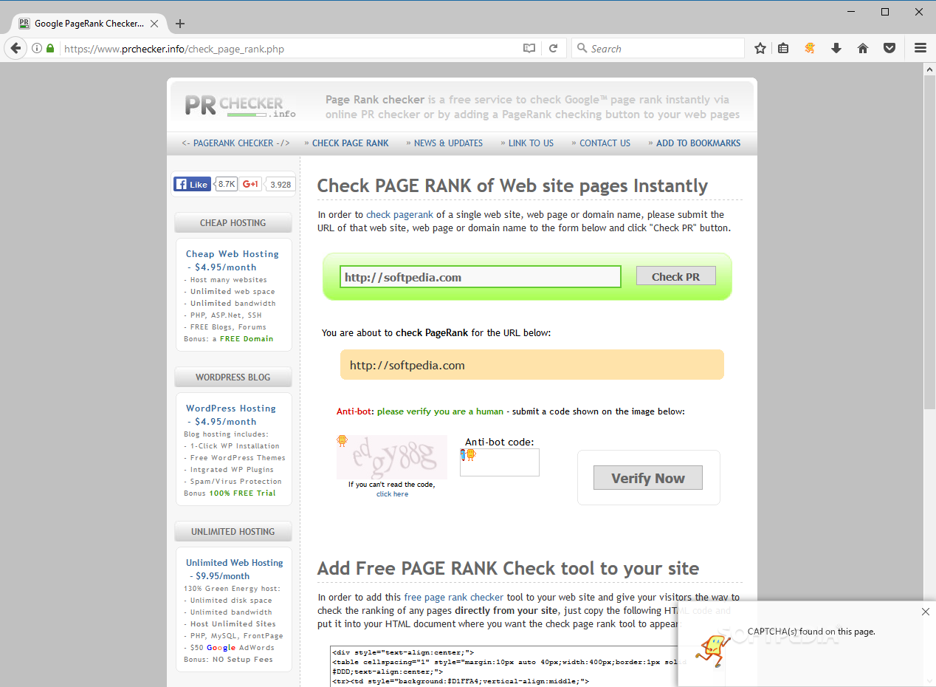
Task: Click '100% FREE Trial' bonus text
Action: click(242, 493)
